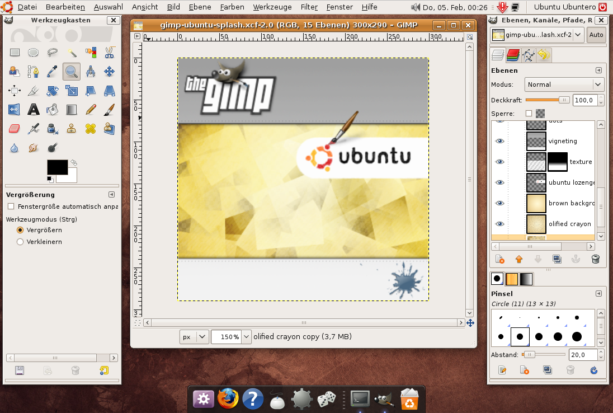Image resolution: width=613 pixels, height=413 pixels.
Task: Choose the Bucket Fill tool
Action: [x=52, y=110]
